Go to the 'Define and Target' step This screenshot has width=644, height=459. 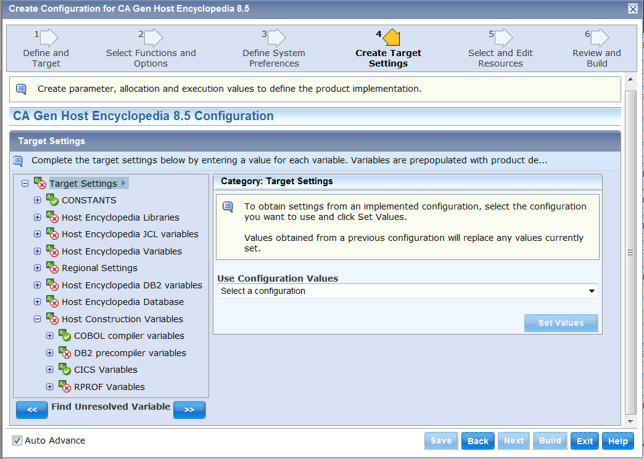46,59
